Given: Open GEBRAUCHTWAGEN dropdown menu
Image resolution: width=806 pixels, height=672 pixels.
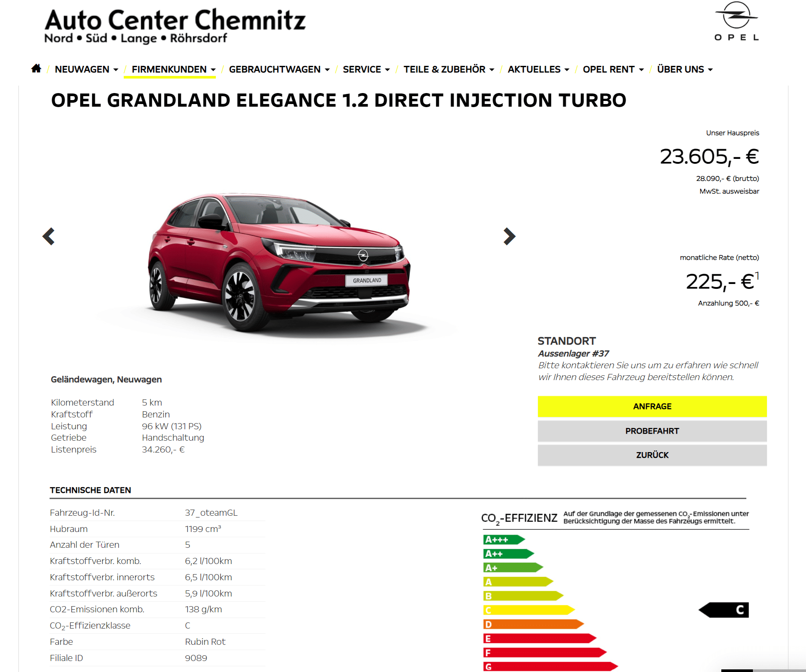Looking at the screenshot, I should [x=279, y=69].
